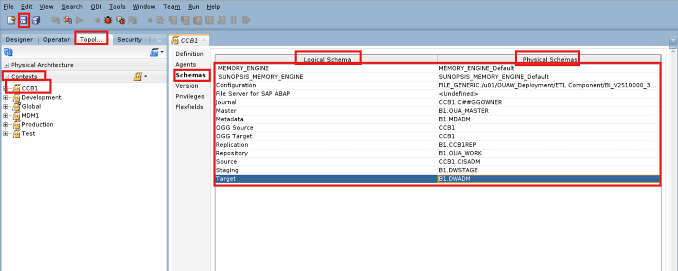Minimize the navigator panel button
The image size is (678, 271).
(x=159, y=40)
